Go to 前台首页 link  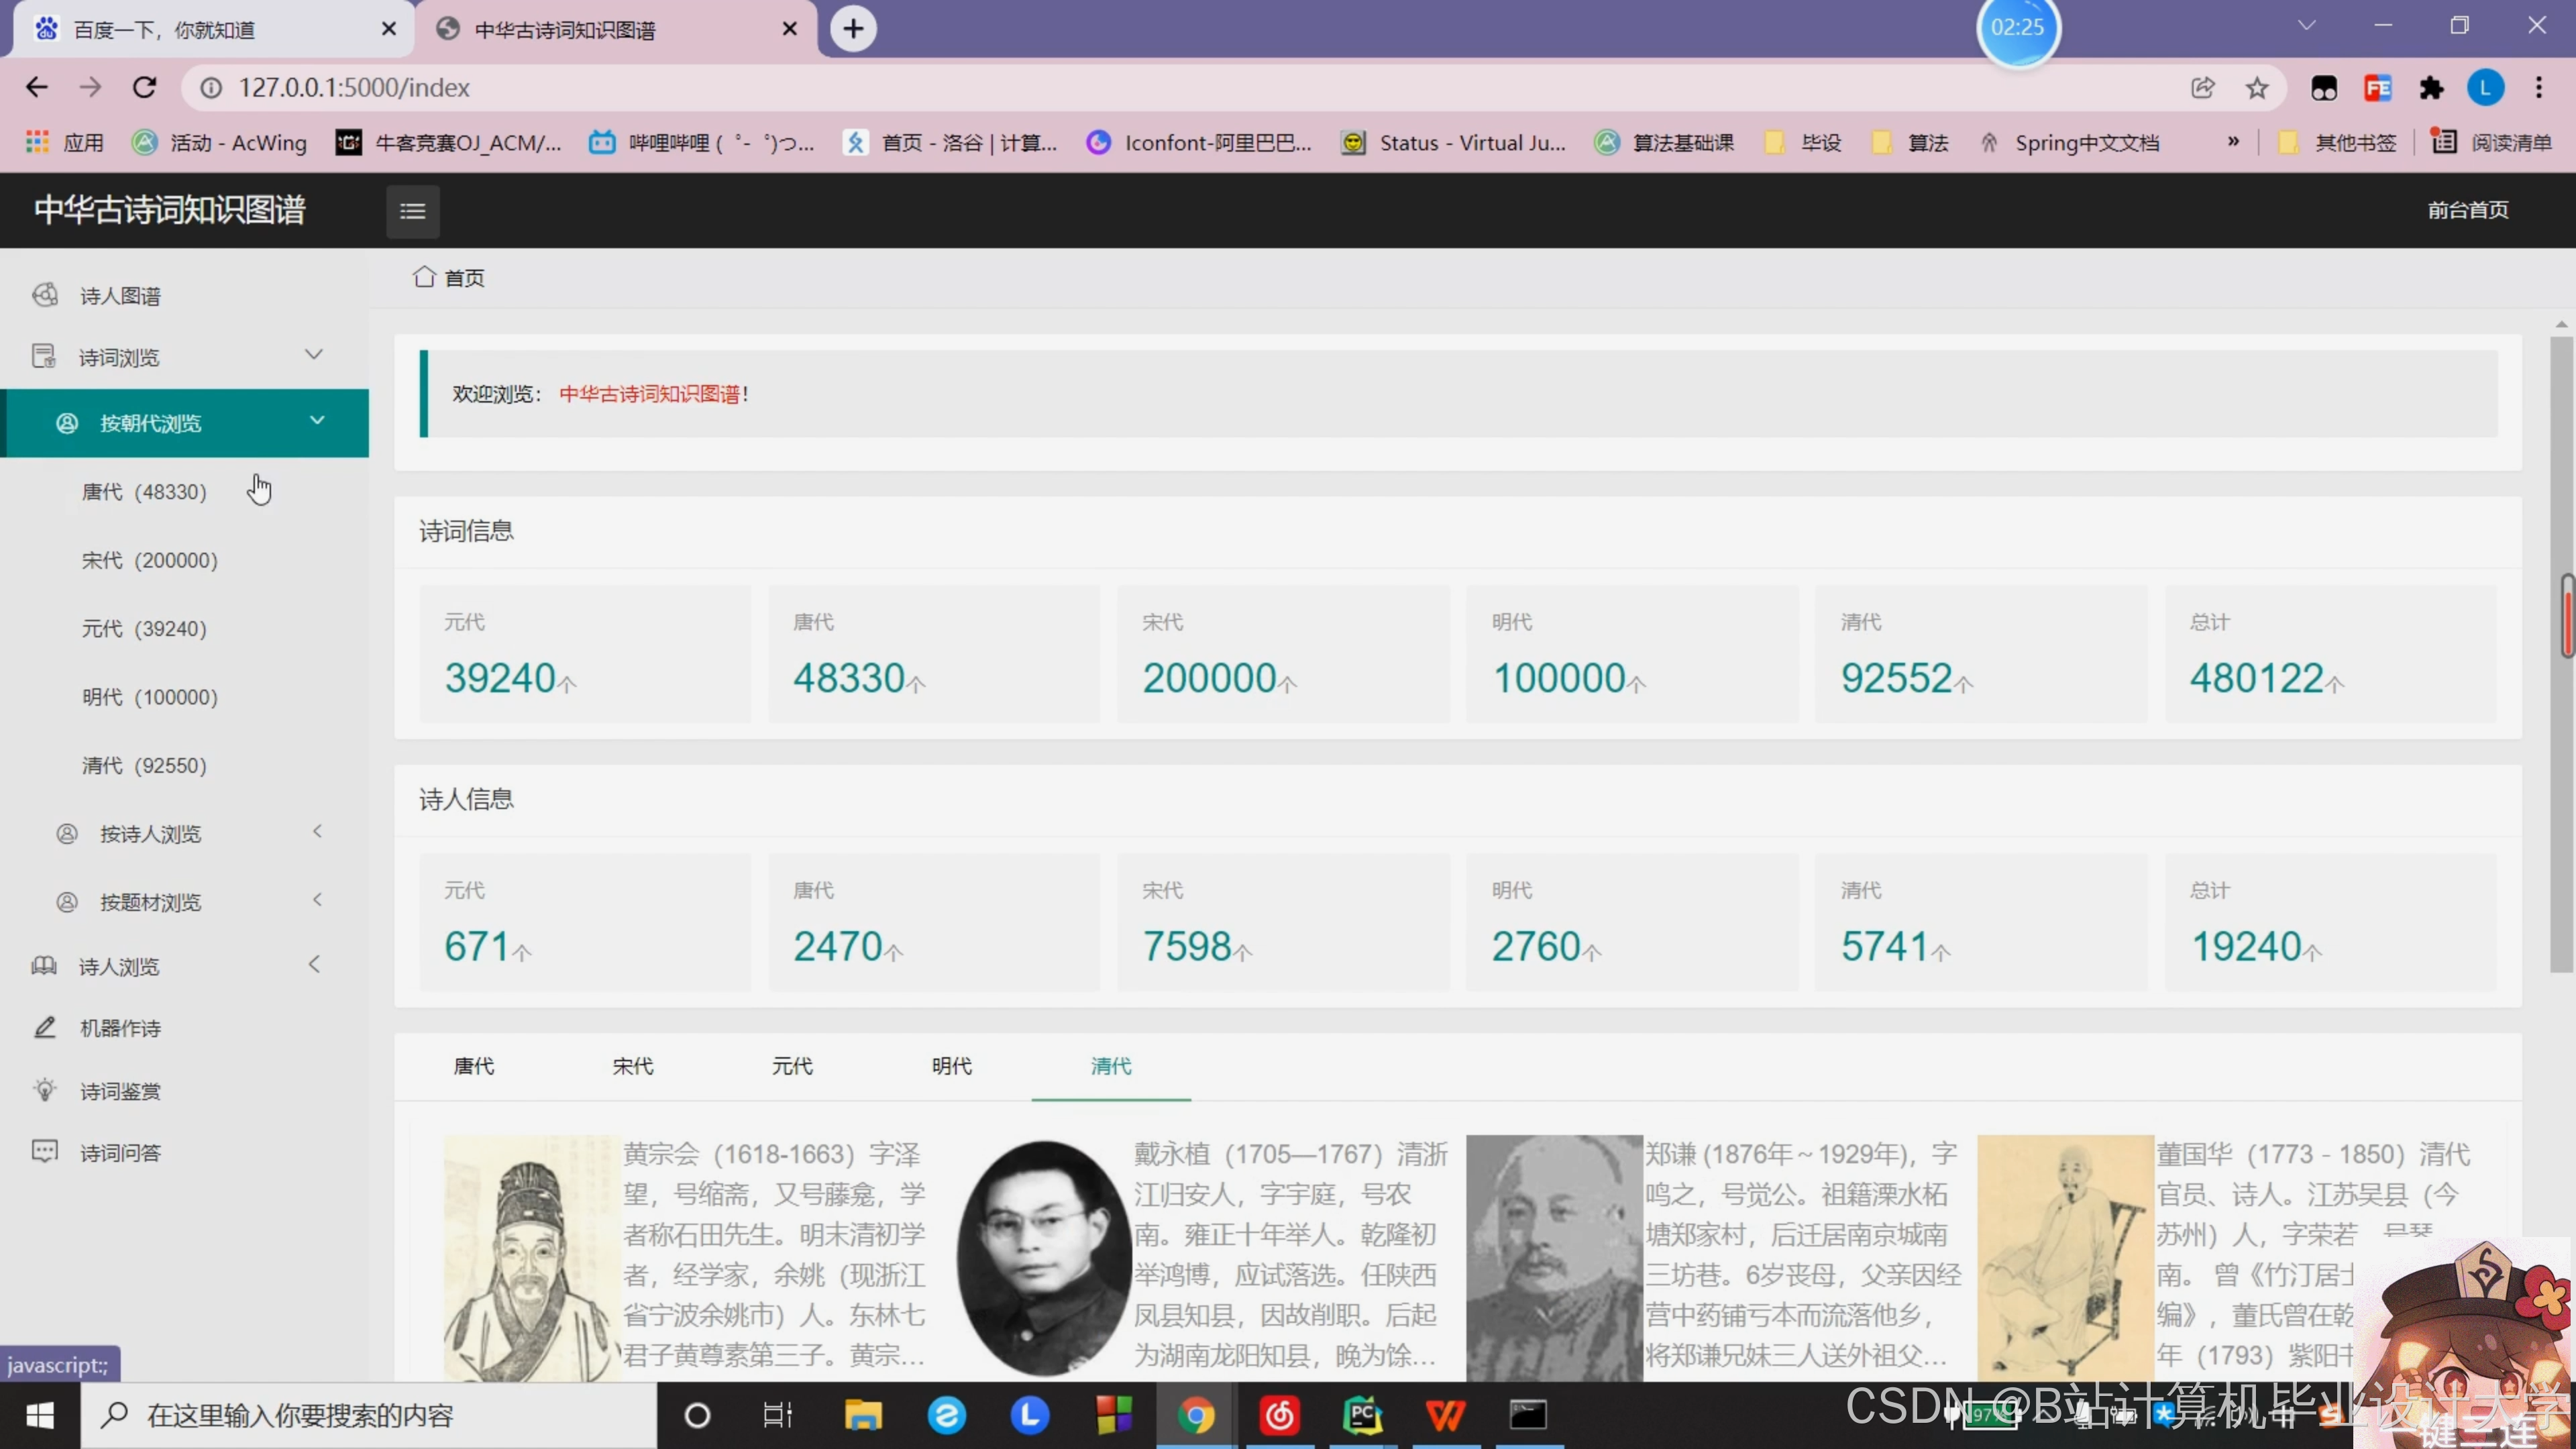point(2467,210)
